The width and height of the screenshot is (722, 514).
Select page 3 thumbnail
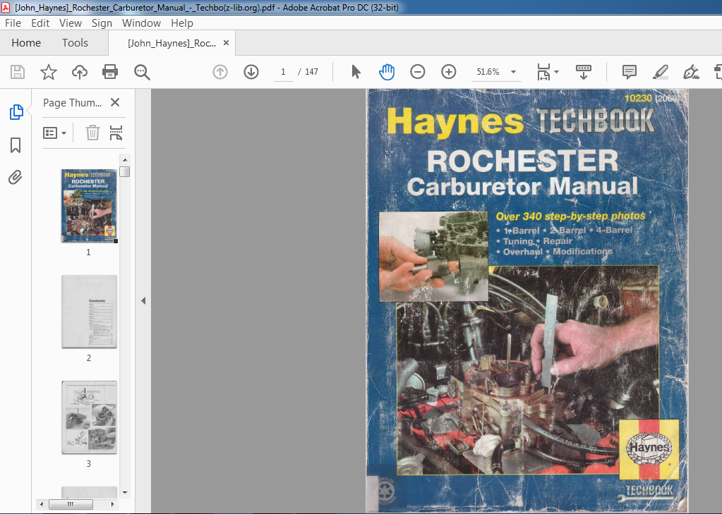[x=89, y=417]
